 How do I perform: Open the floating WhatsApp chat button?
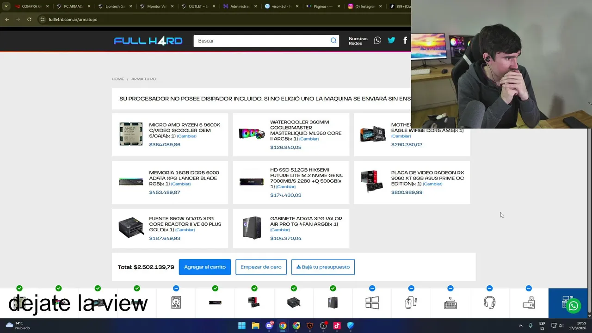(573, 306)
